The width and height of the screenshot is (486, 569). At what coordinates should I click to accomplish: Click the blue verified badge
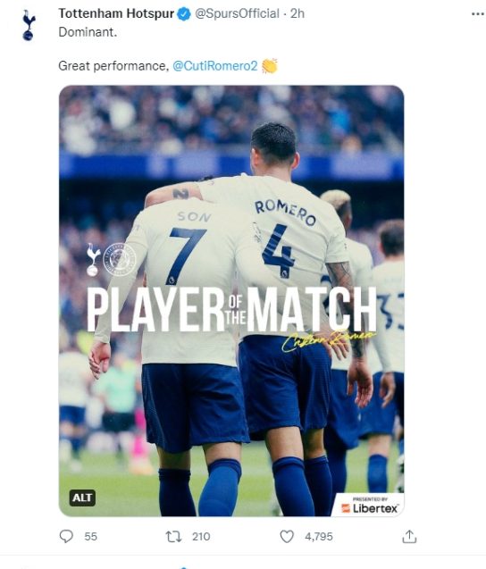(184, 14)
